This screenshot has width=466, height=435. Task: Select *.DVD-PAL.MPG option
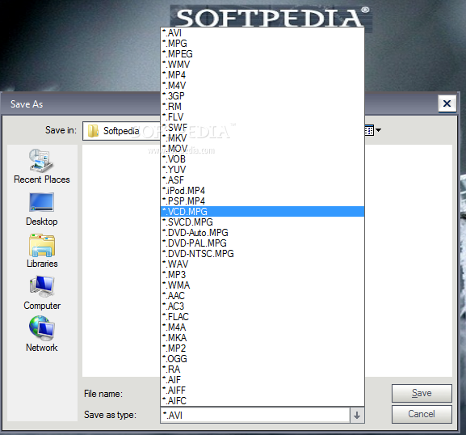click(x=262, y=243)
